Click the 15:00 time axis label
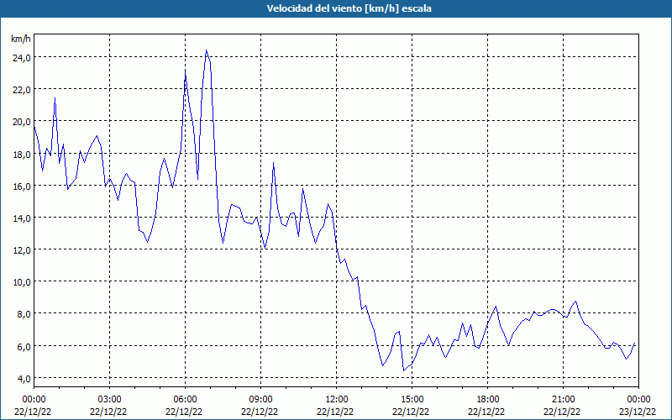 (412, 400)
